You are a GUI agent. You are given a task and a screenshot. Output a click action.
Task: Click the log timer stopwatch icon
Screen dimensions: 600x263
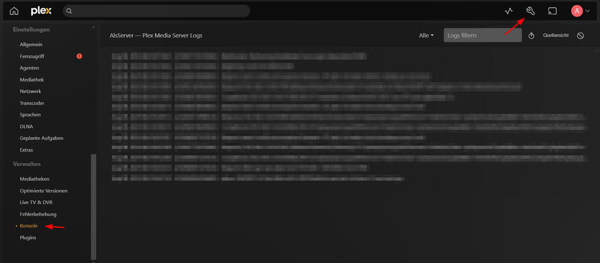(531, 35)
